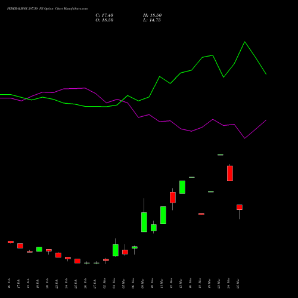Select the 02 Mar date label
The image size is (298, 298).
(104, 284)
